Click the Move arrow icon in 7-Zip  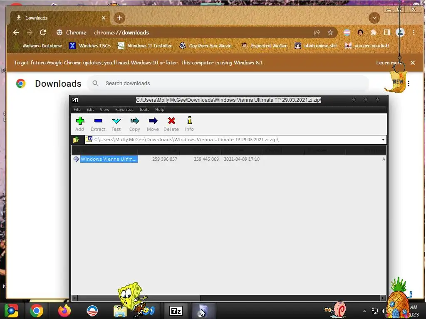[x=153, y=121]
